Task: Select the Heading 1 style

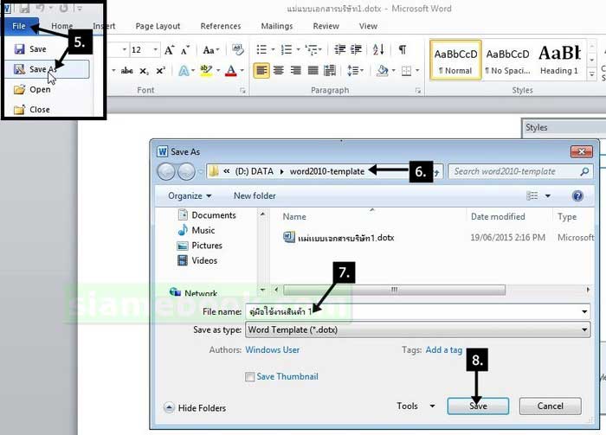Action: pos(559,61)
